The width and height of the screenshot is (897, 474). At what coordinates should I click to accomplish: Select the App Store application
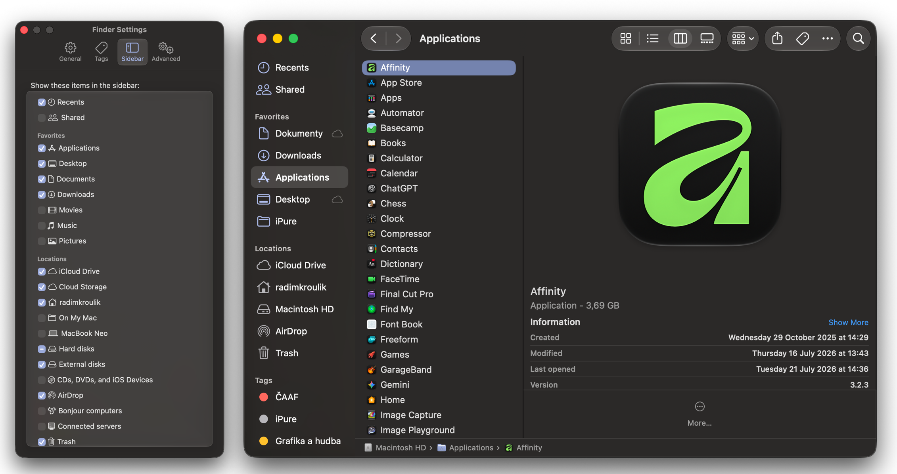pyautogui.click(x=439, y=82)
